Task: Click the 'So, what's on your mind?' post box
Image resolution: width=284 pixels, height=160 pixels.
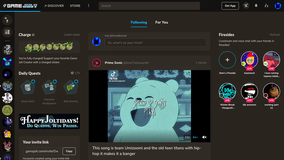Action: (155, 43)
